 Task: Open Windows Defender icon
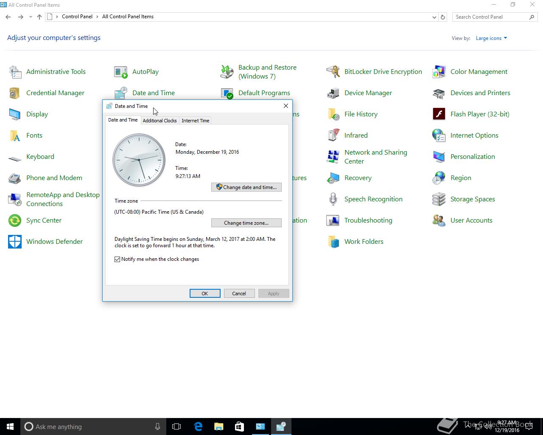(15, 242)
